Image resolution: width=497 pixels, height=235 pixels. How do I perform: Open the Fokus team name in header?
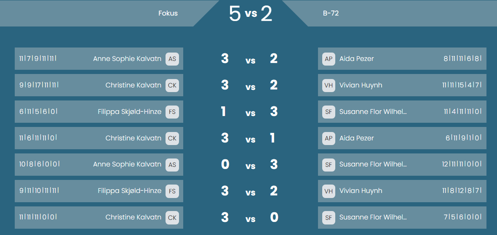coord(168,13)
